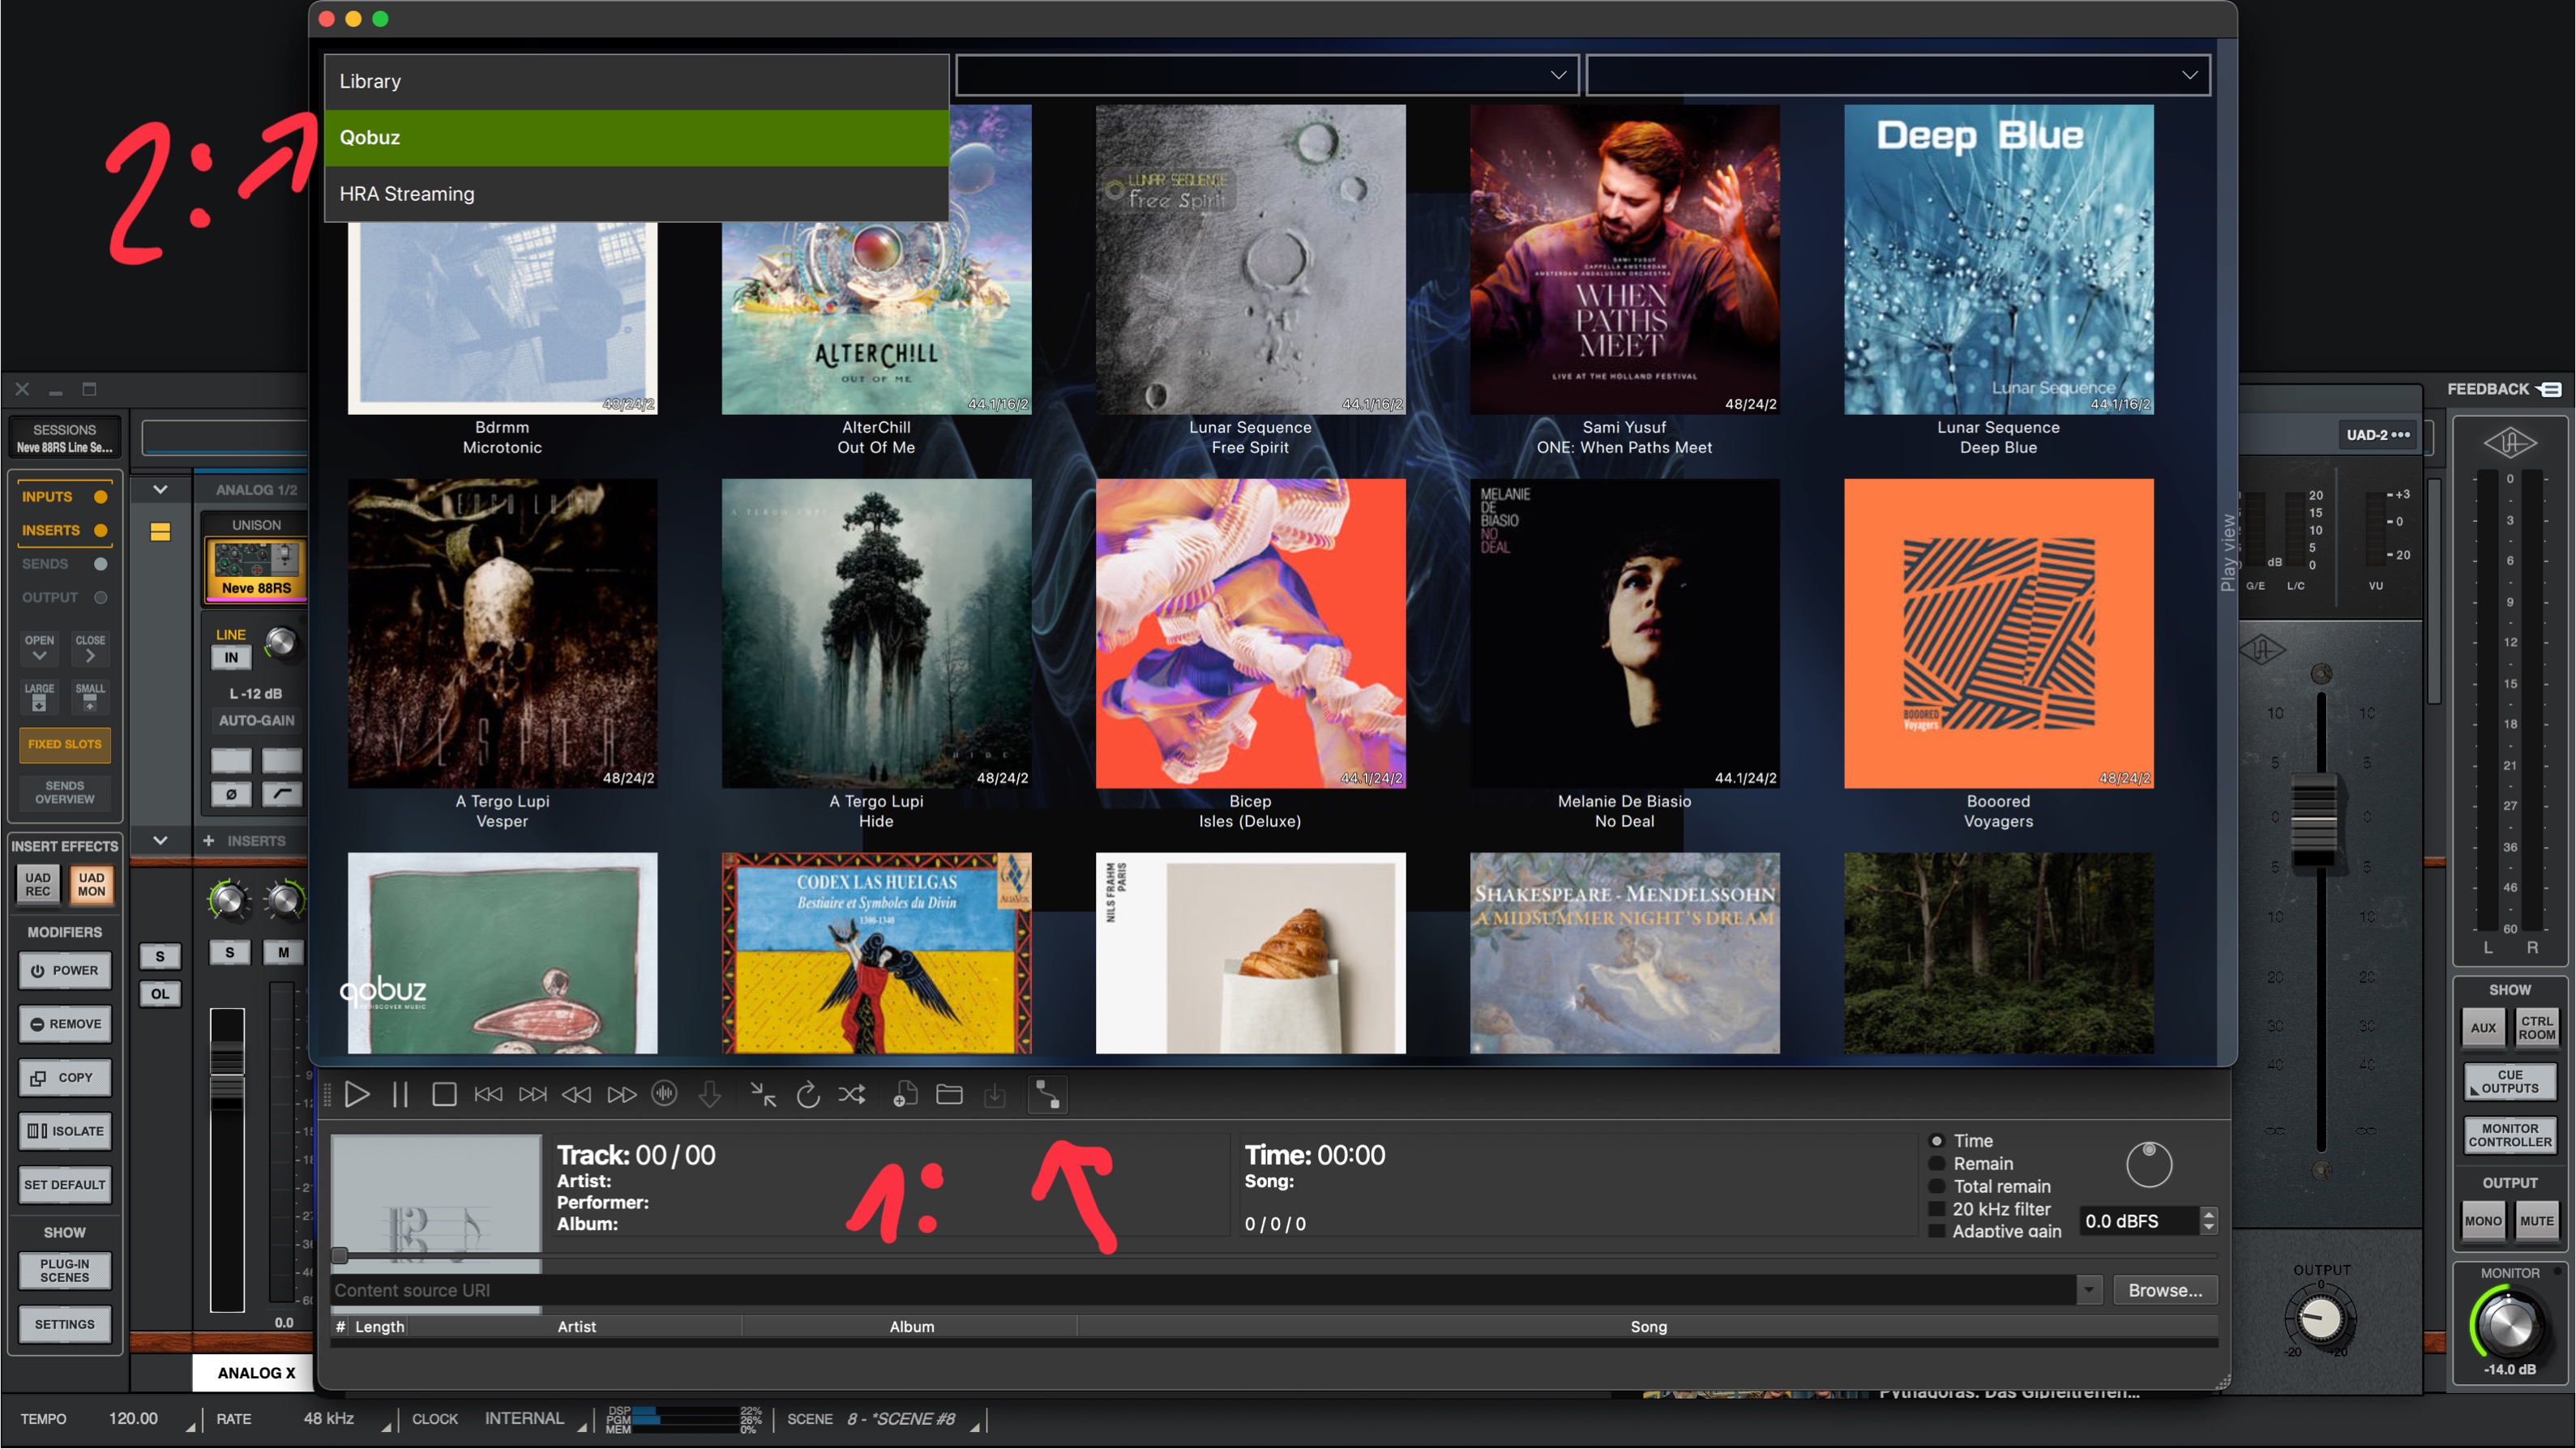Enable the Adaptive gain checkbox

pos(1936,1231)
